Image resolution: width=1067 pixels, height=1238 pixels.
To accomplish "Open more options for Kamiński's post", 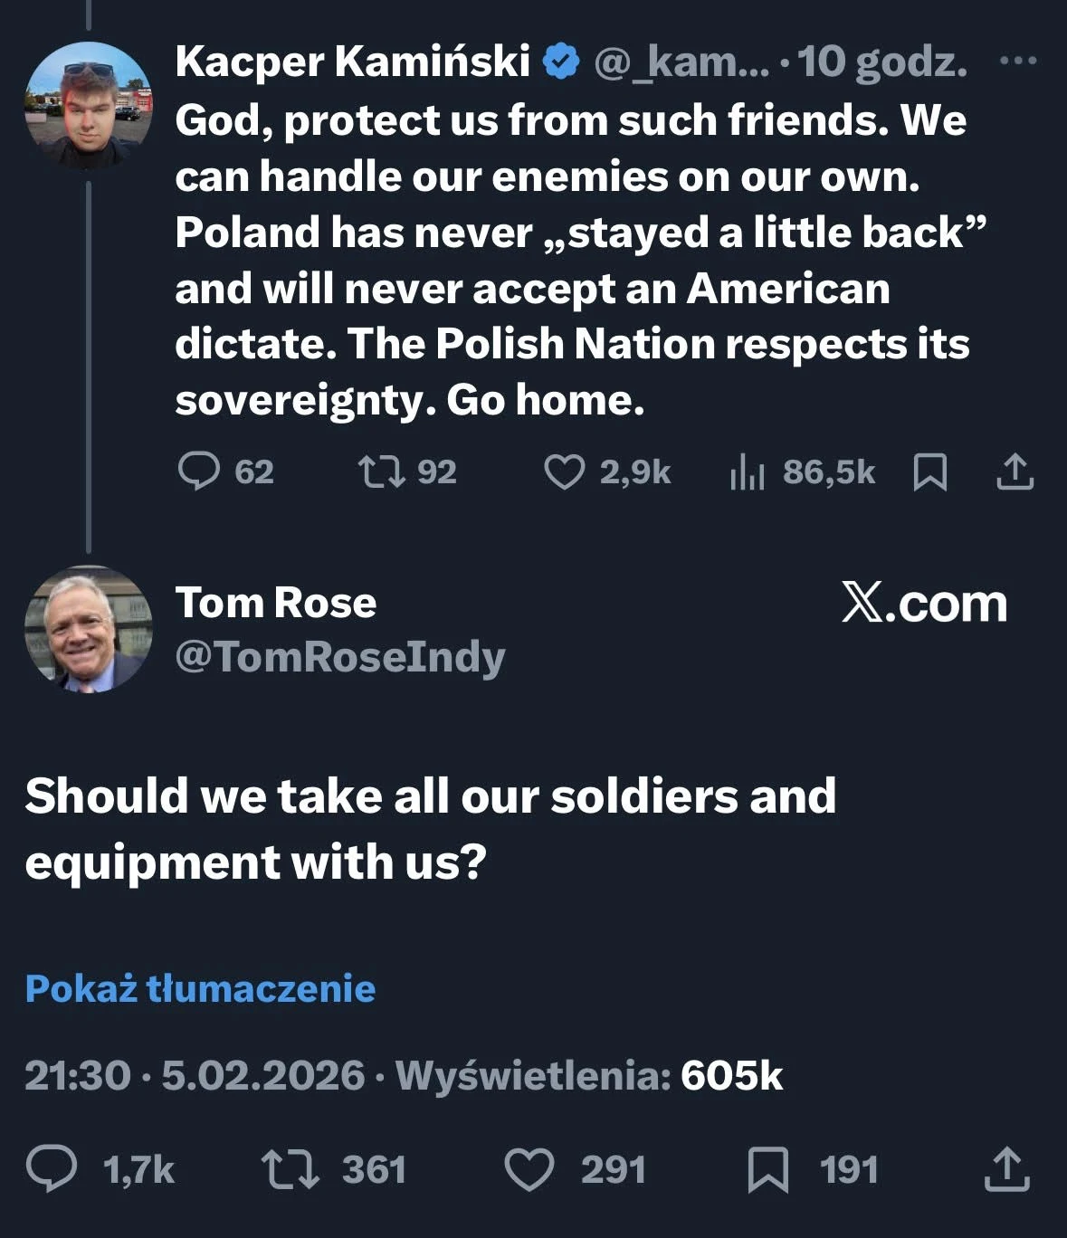I will pyautogui.click(x=1017, y=62).
